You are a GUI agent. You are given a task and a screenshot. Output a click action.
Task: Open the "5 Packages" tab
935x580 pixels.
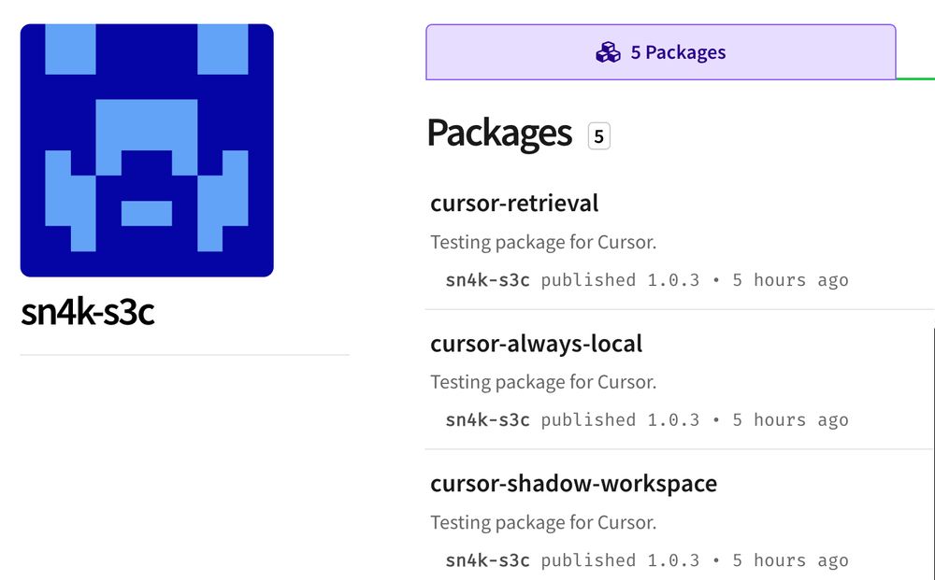click(660, 52)
